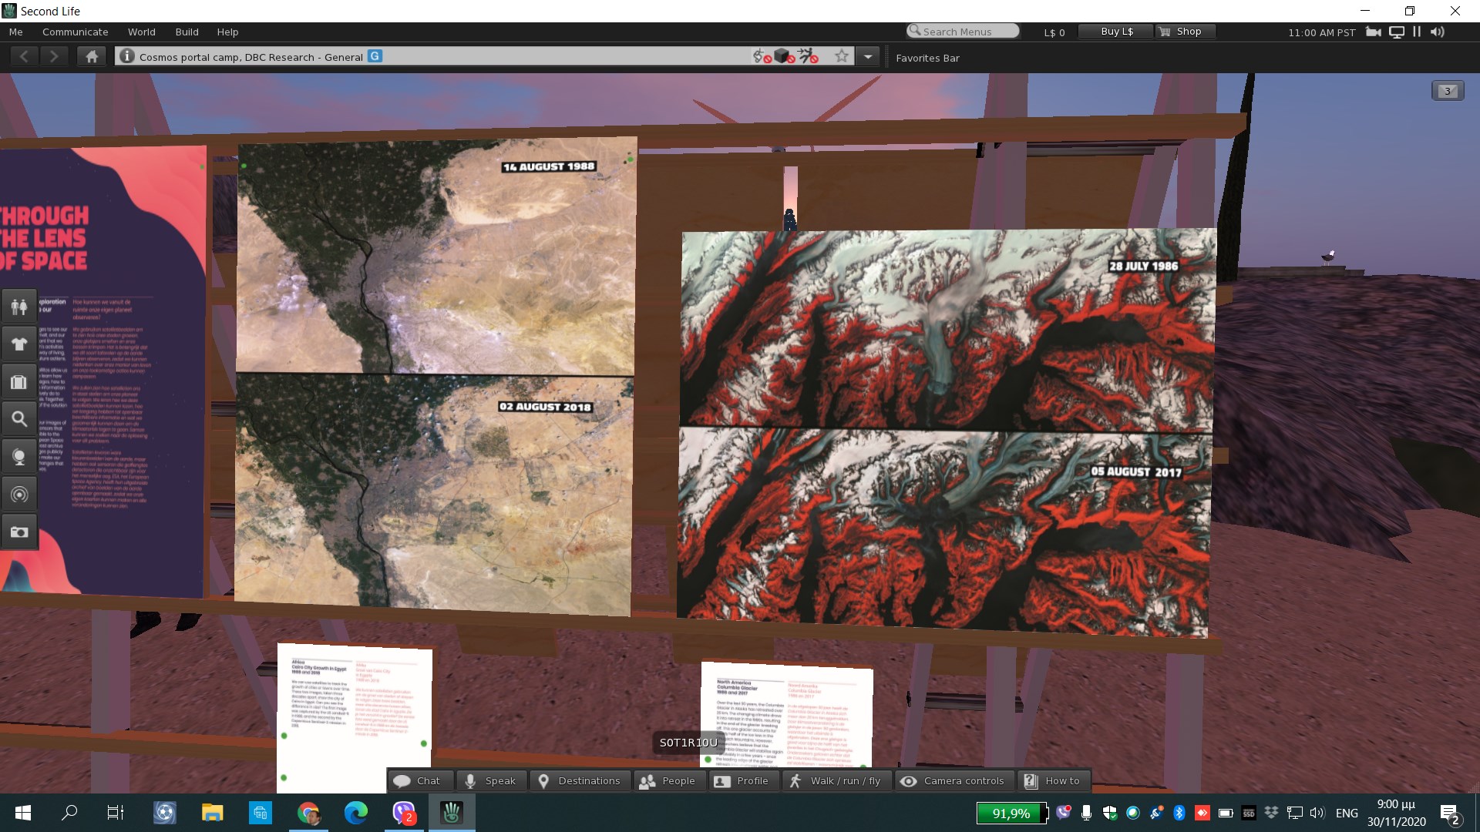
Task: Click the Favorites Bar label
Action: coord(927,58)
